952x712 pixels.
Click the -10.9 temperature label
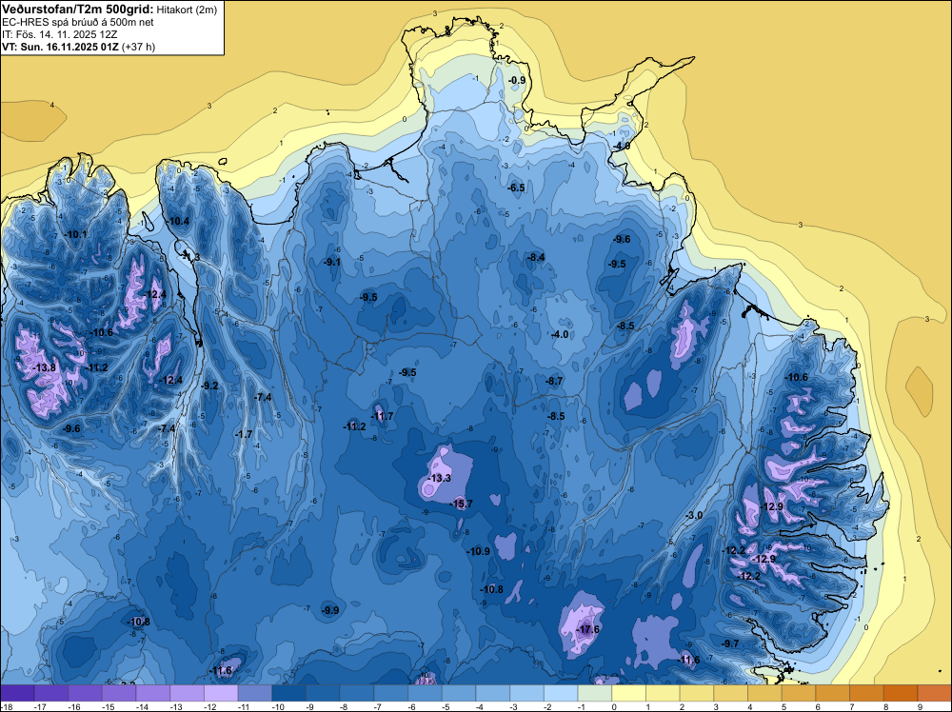click(479, 552)
